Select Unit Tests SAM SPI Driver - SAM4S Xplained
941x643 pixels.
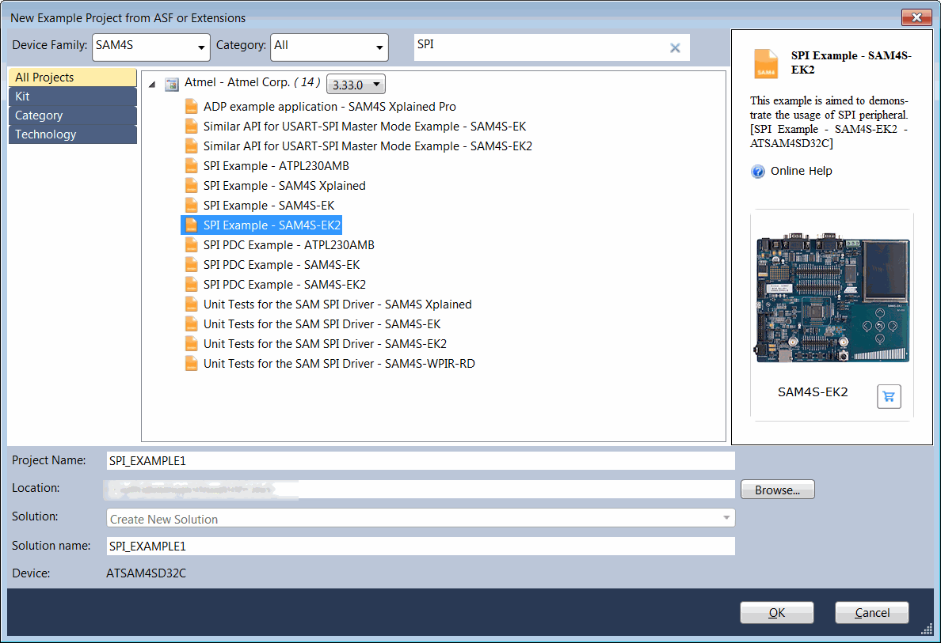337,304
